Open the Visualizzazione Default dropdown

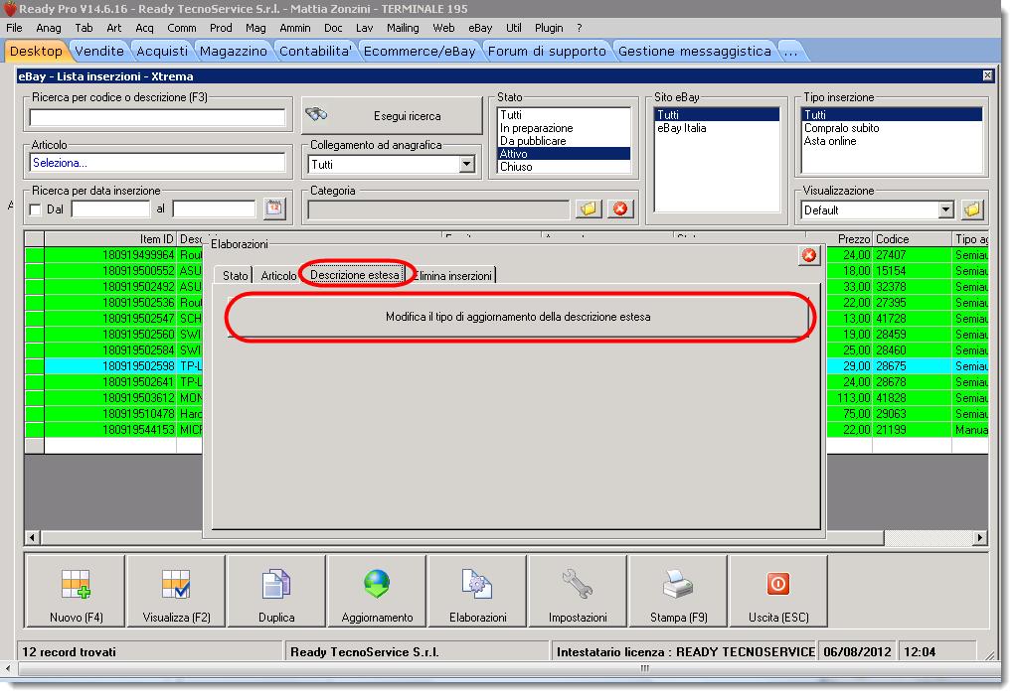coord(946,209)
